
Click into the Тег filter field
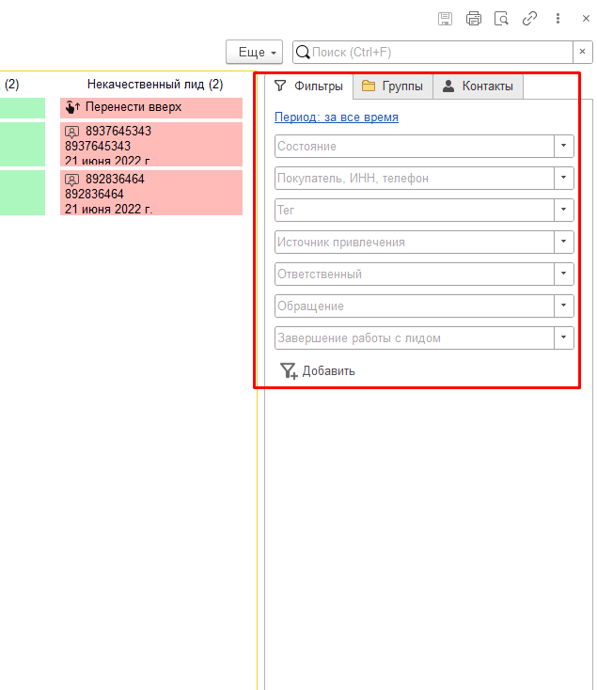click(415, 210)
